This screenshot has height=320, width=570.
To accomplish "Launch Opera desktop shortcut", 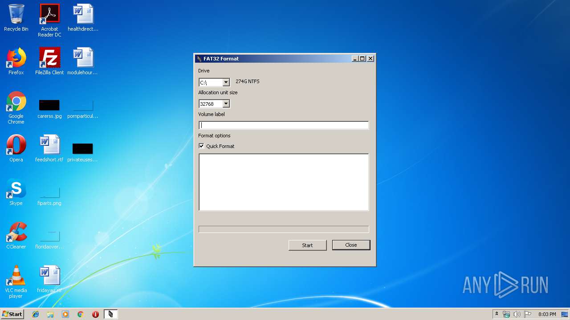I will tap(16, 148).
